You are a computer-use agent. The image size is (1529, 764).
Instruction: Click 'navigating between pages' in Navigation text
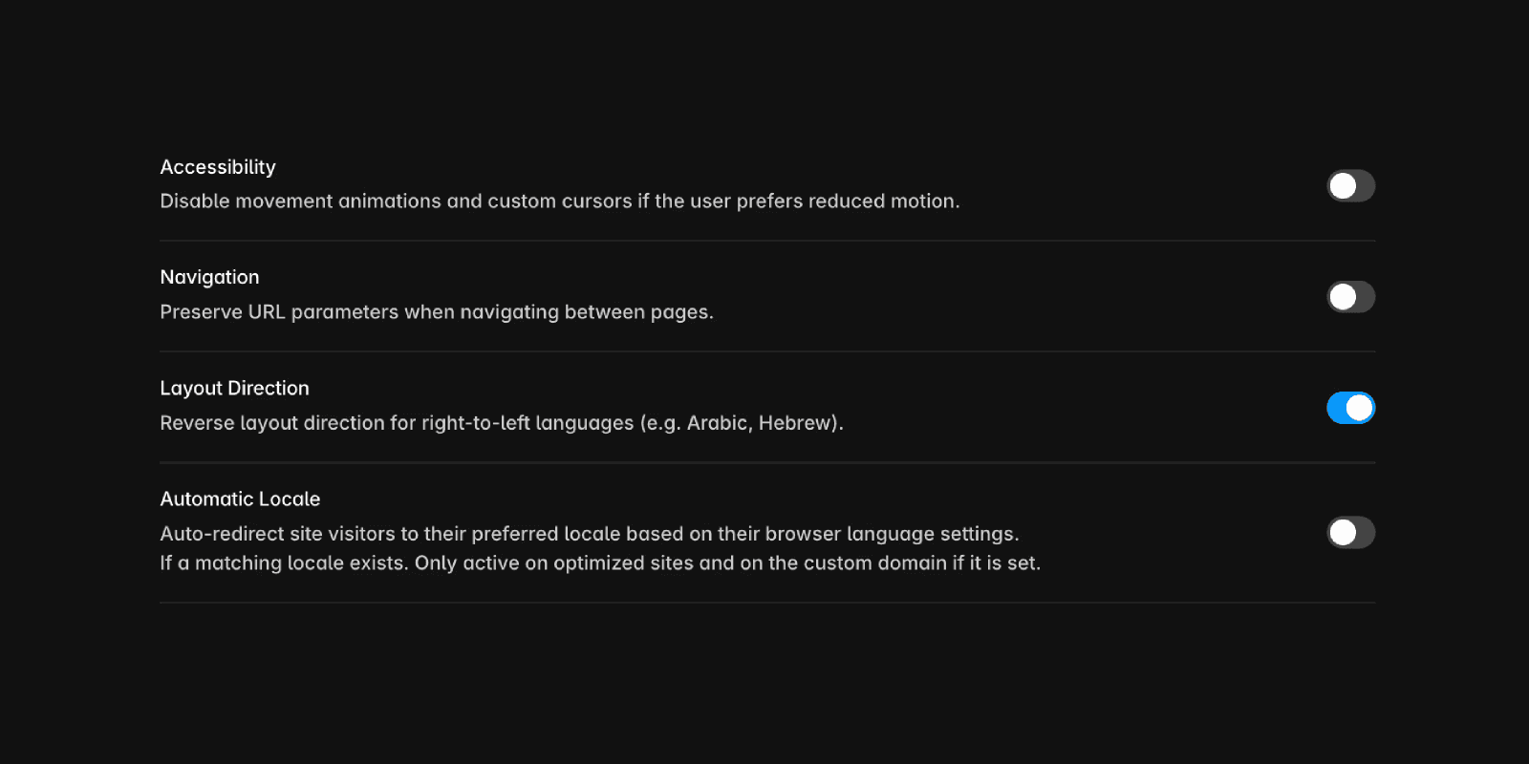click(x=584, y=312)
